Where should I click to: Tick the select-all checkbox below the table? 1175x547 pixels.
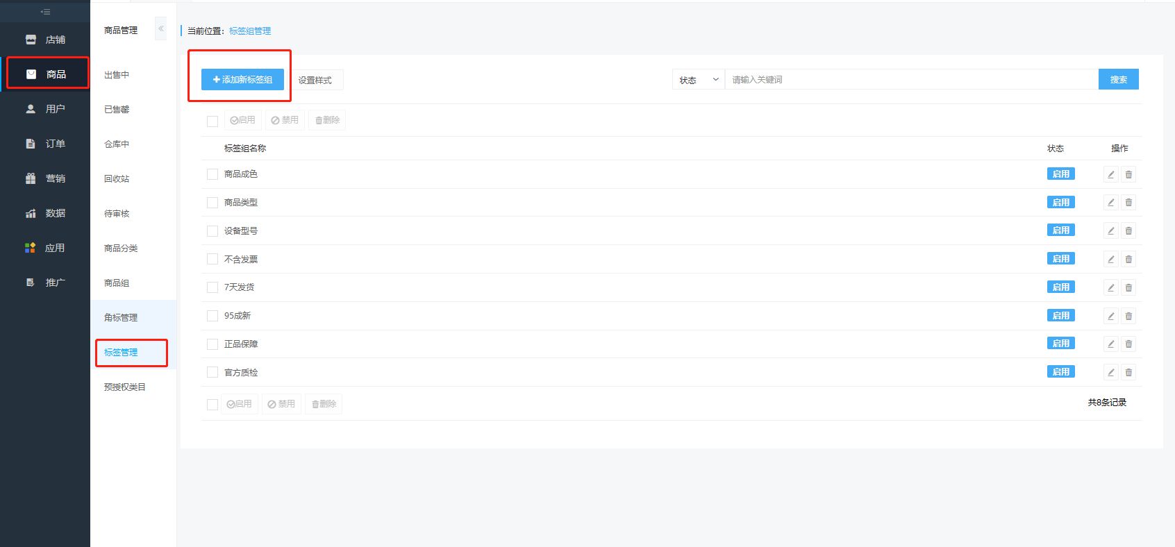[212, 405]
